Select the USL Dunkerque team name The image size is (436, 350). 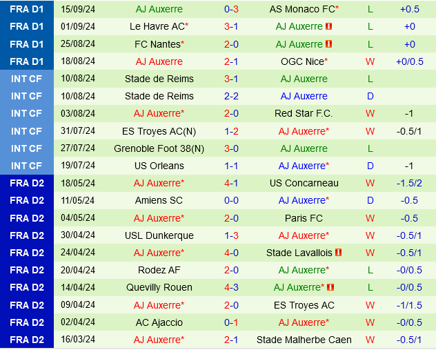point(159,235)
